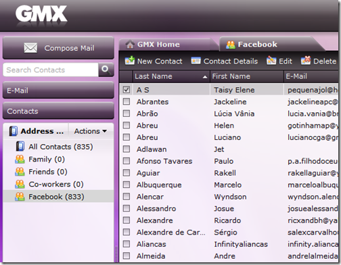
Task: Tick the Alessandro Josue checkbox
Action: coord(127,208)
